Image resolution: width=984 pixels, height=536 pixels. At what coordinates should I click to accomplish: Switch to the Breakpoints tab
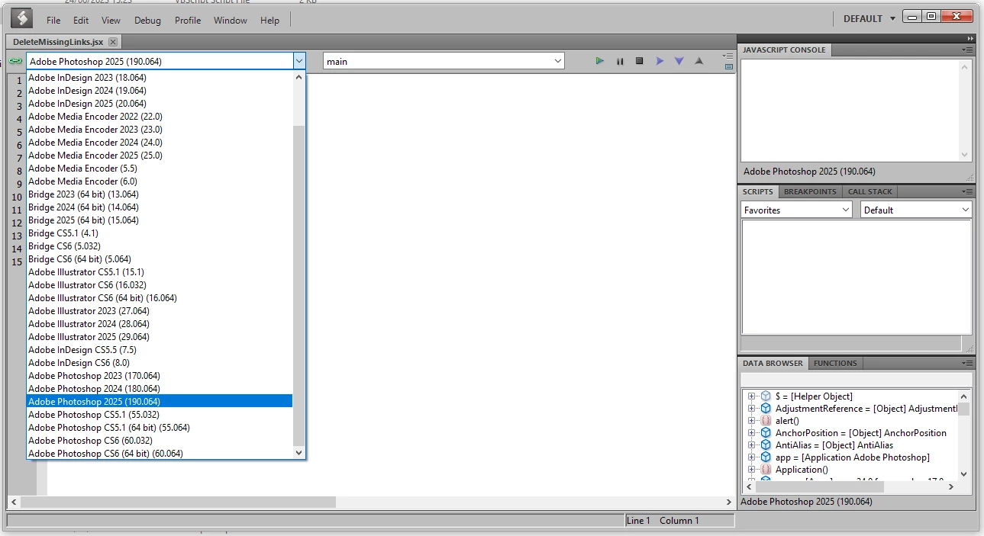(x=810, y=191)
